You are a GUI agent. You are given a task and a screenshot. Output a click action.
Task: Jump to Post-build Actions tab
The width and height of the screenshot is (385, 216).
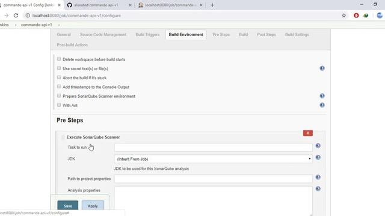(x=72, y=45)
